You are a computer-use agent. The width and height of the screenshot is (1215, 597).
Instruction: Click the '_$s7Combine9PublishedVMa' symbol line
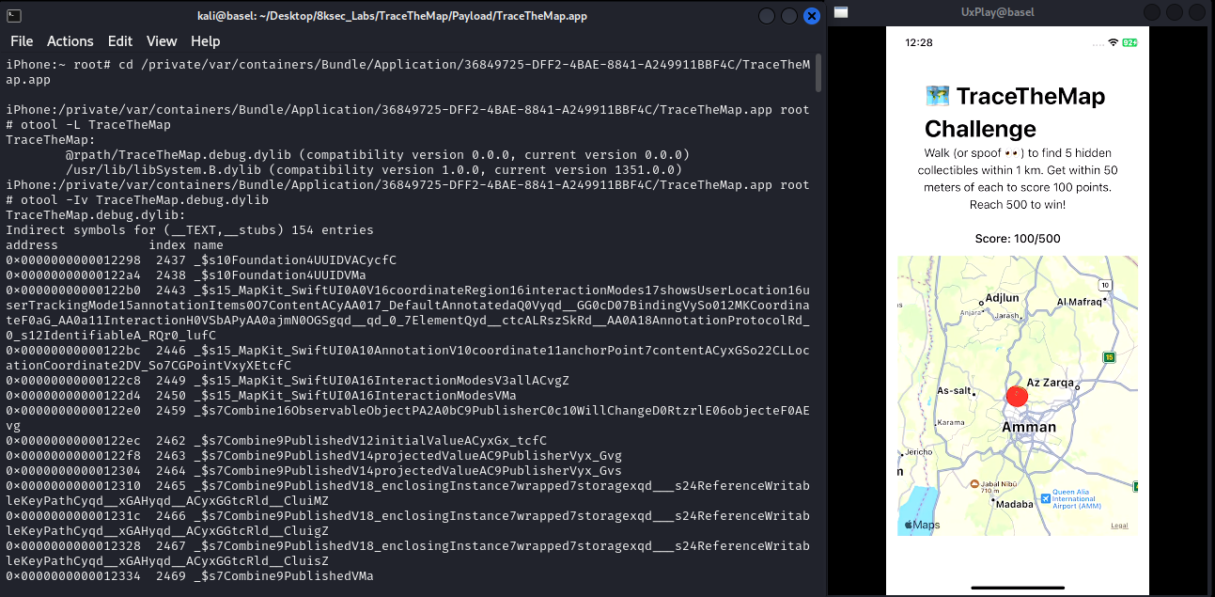(190, 576)
